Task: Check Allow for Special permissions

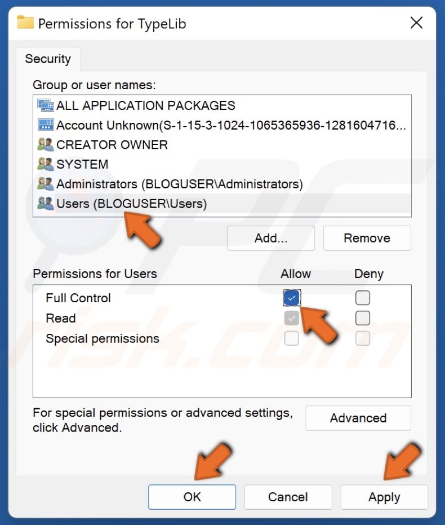Action: coord(291,338)
